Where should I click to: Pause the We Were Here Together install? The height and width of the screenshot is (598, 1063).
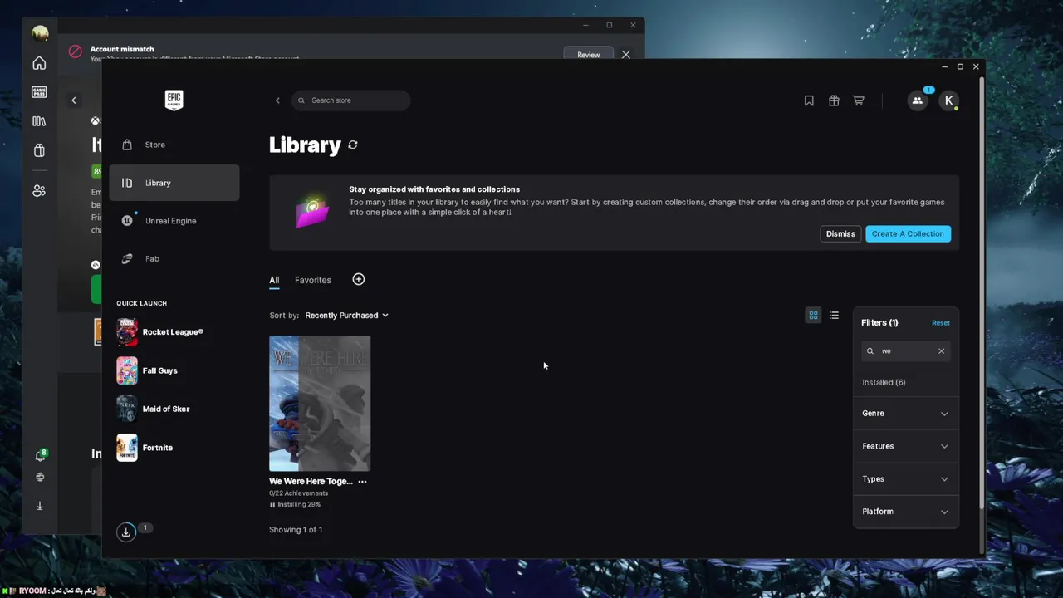point(272,505)
